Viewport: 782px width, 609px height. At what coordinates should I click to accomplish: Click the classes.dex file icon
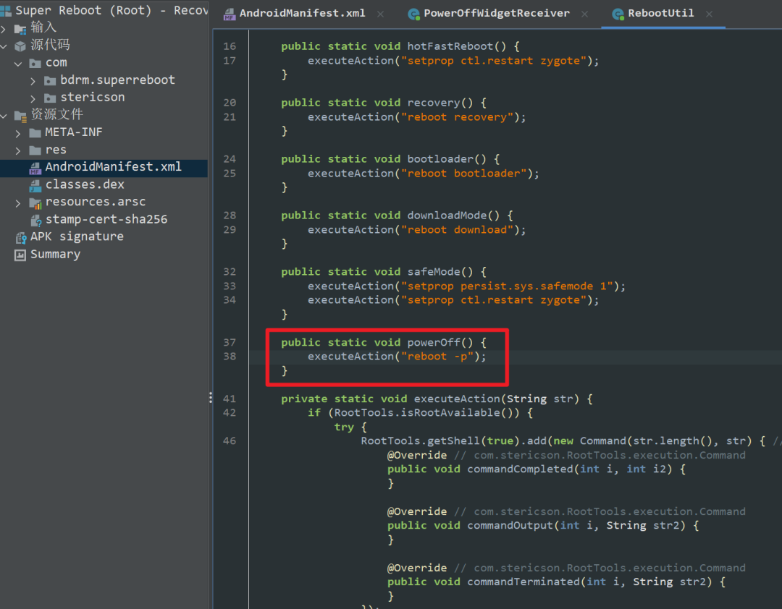[35, 186]
